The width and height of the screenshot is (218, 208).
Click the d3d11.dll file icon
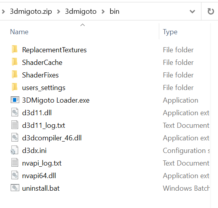15,112
